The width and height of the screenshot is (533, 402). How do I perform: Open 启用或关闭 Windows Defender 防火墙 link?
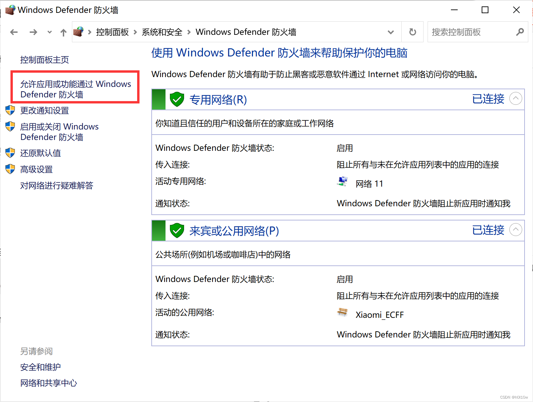[59, 132]
